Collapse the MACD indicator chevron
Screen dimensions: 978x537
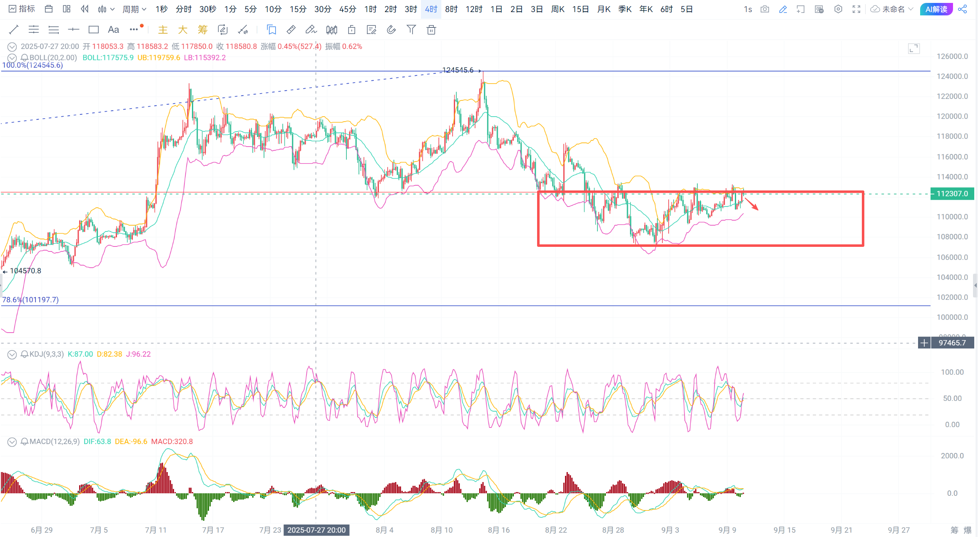[x=12, y=442]
